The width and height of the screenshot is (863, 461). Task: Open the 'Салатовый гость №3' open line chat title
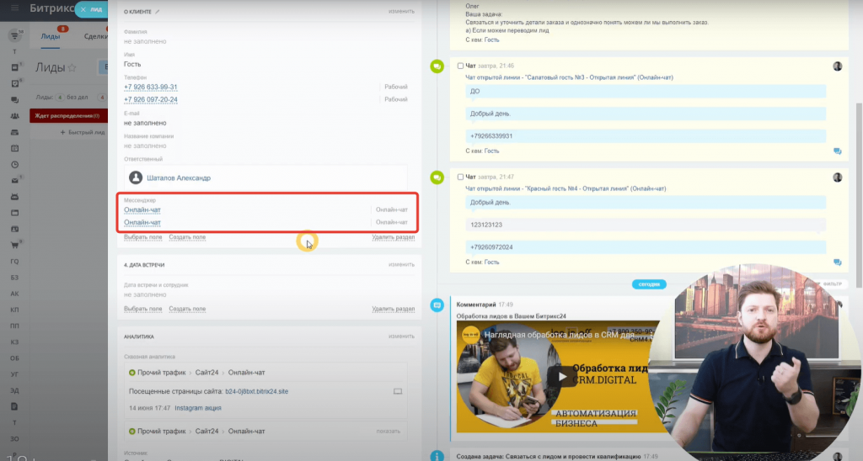[569, 78]
